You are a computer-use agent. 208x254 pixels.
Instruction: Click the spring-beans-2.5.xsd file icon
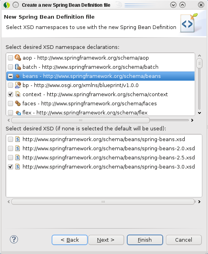click(x=17, y=157)
